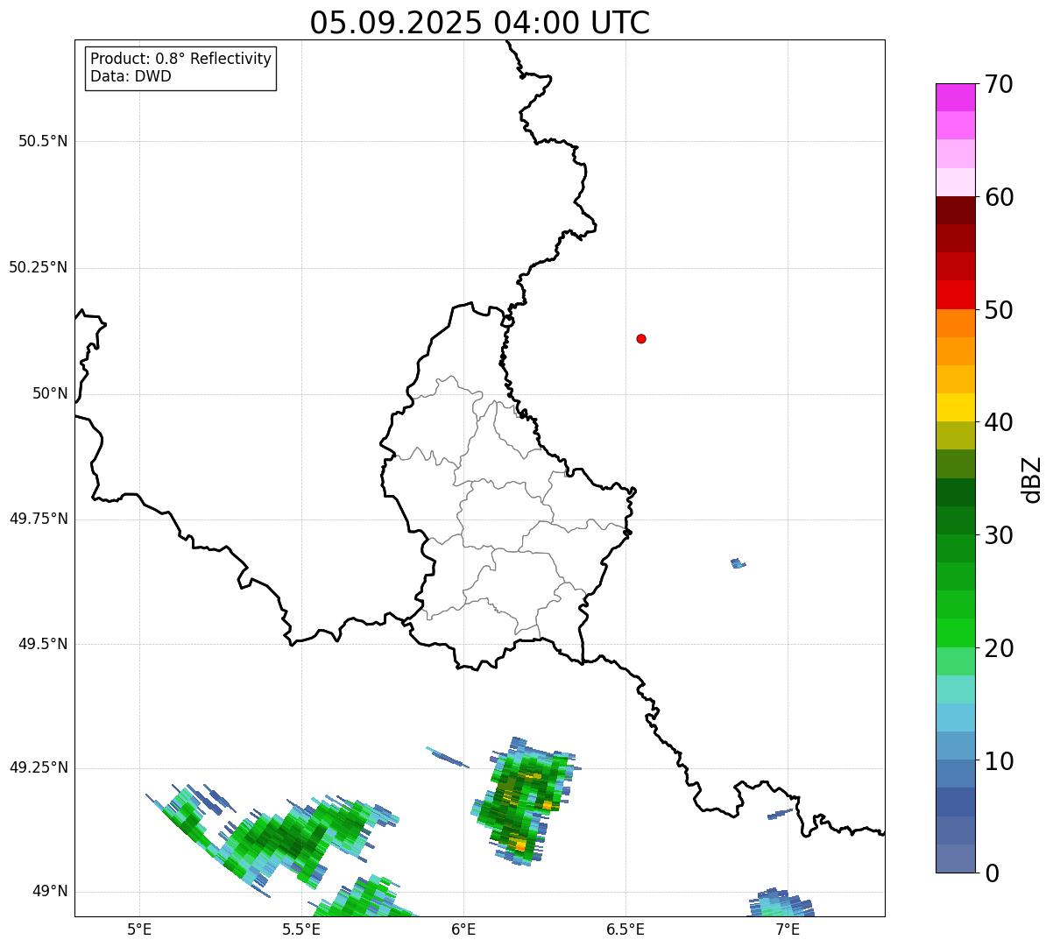Click the title '05.09.2025 04:00 UTC'
This screenshot has height=947, width=1053.
[480, 22]
